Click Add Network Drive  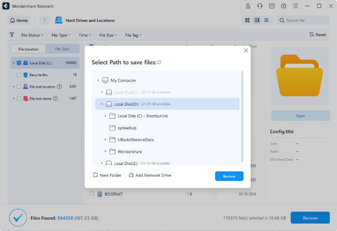[x=150, y=175]
